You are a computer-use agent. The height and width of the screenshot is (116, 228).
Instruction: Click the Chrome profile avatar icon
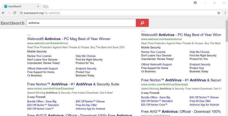[x=195, y=3]
